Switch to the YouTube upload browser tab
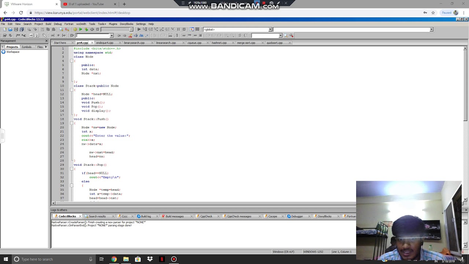This screenshot has width=469, height=264. 90,4
